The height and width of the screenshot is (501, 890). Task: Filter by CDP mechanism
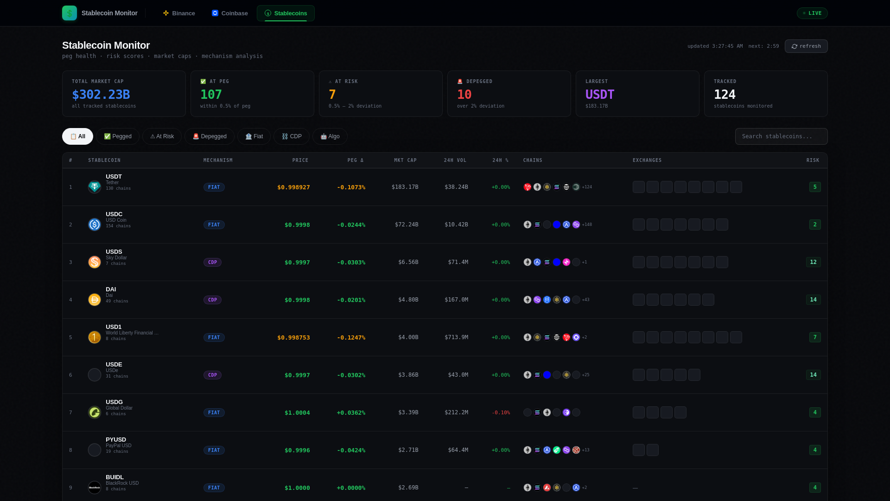tap(292, 136)
